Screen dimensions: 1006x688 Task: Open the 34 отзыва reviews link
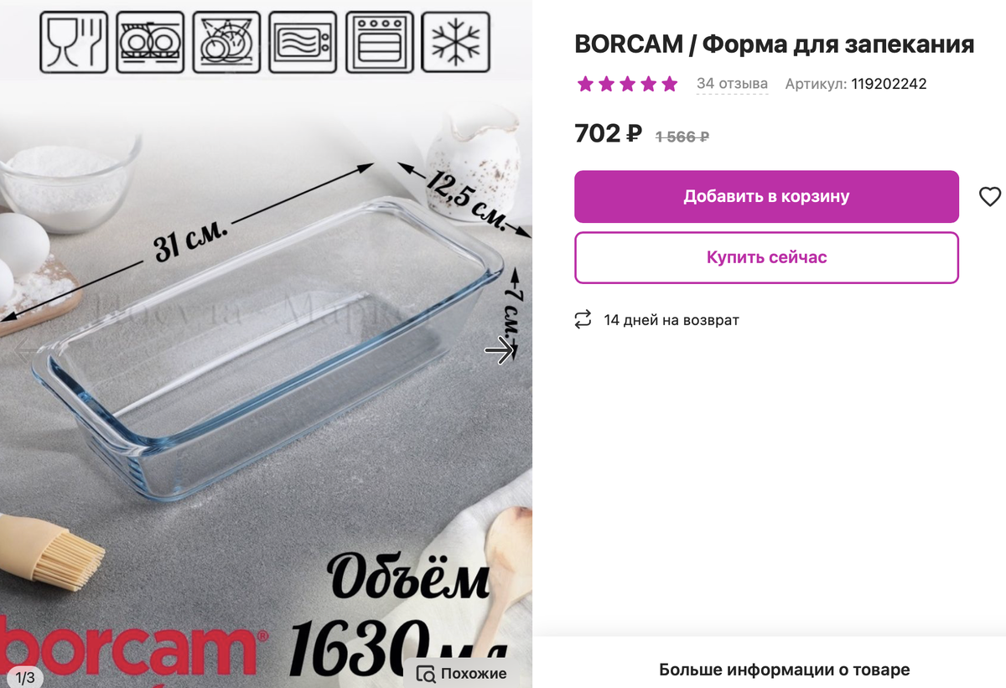pyautogui.click(x=732, y=84)
